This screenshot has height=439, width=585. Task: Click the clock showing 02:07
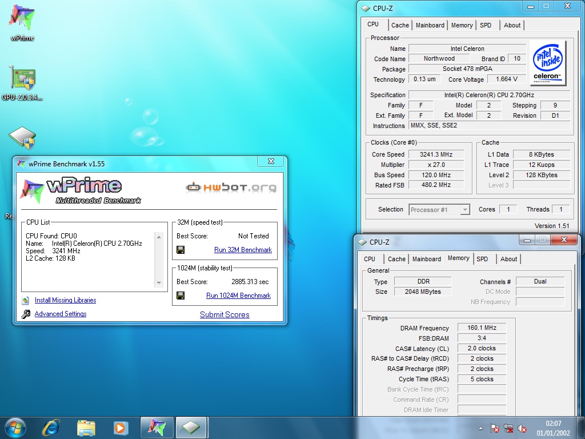pos(553,424)
